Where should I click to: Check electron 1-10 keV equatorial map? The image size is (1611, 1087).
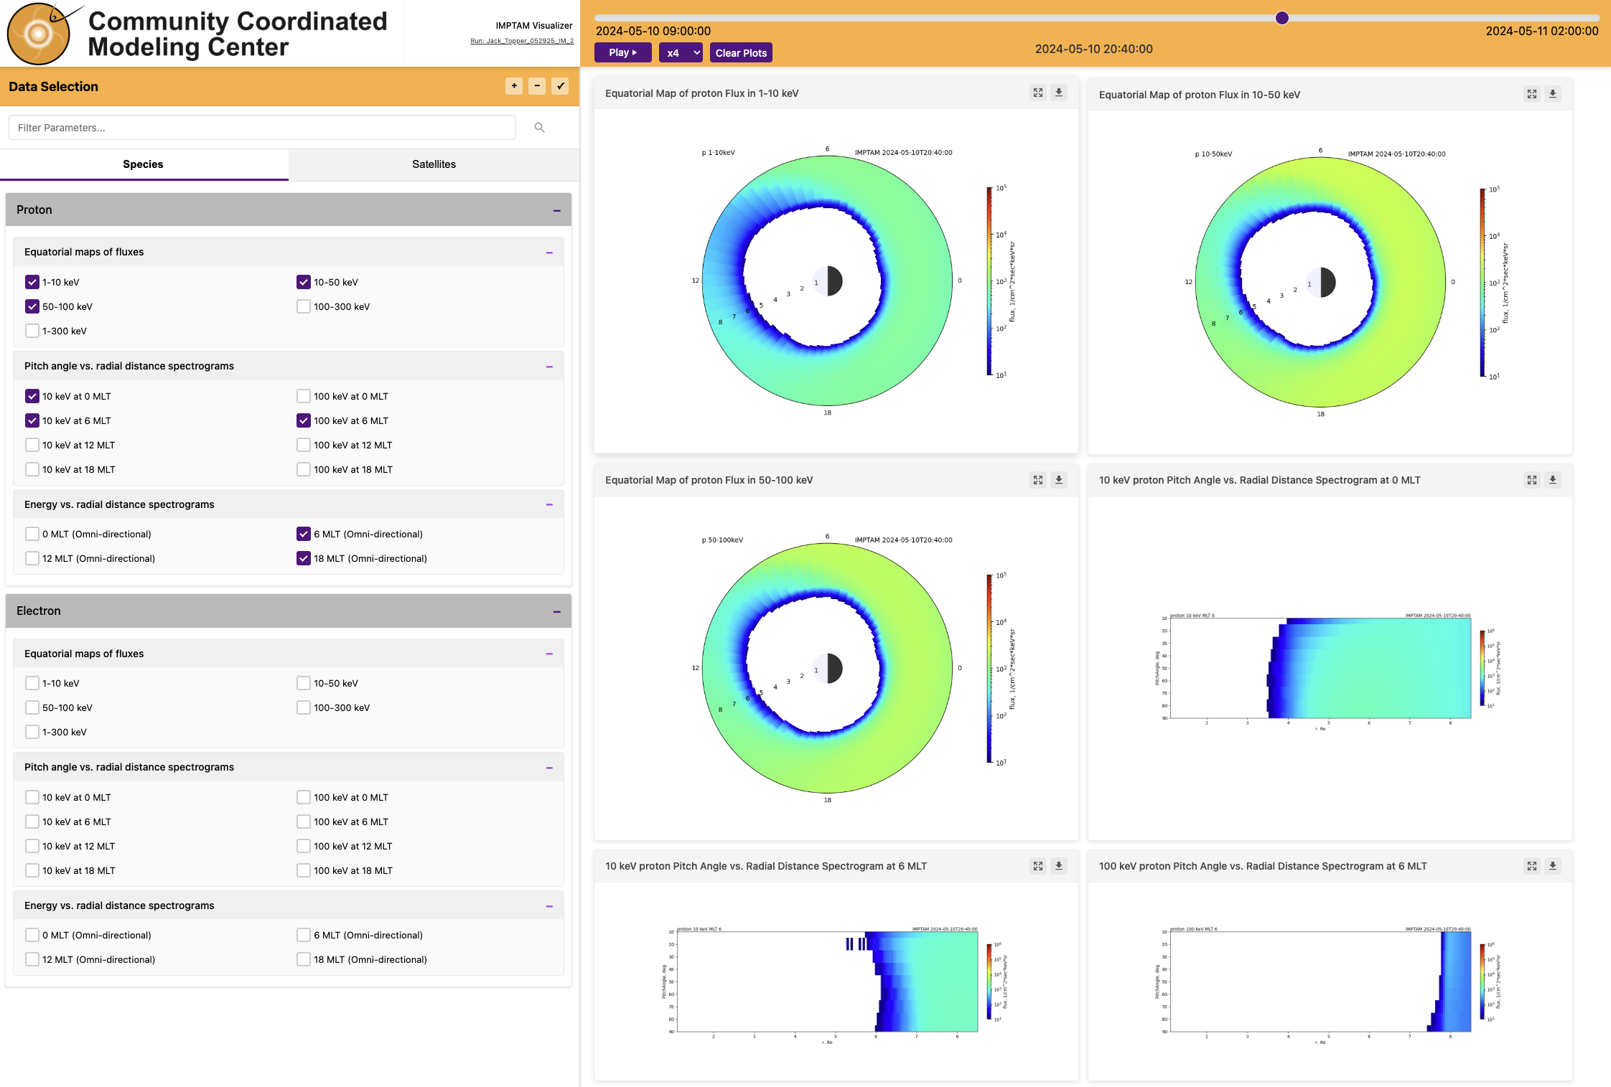(32, 683)
